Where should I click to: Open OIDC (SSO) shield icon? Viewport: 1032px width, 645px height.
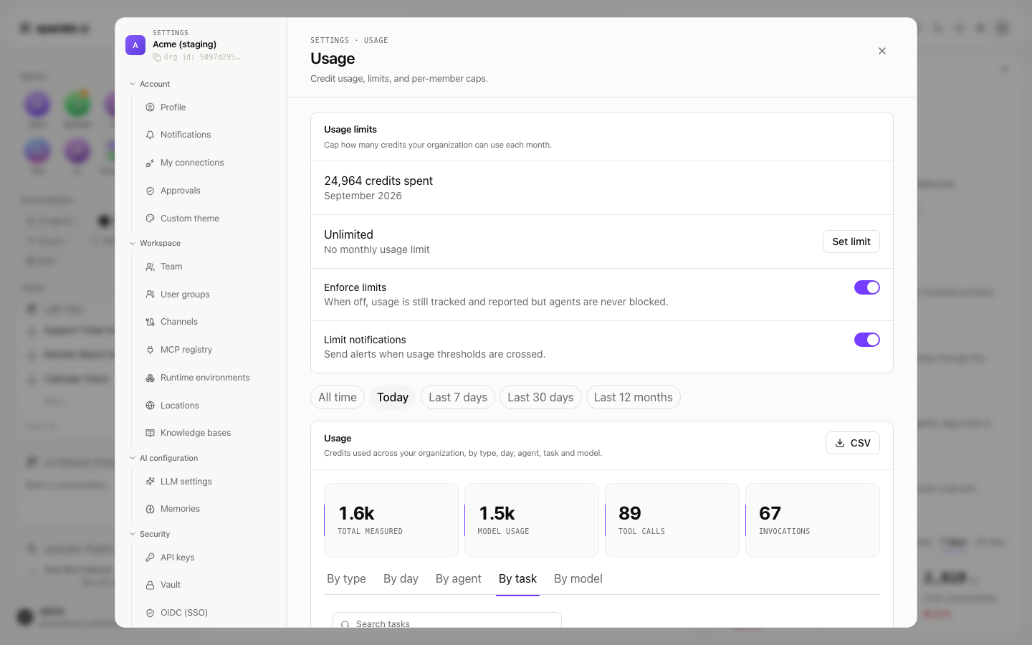tap(150, 613)
